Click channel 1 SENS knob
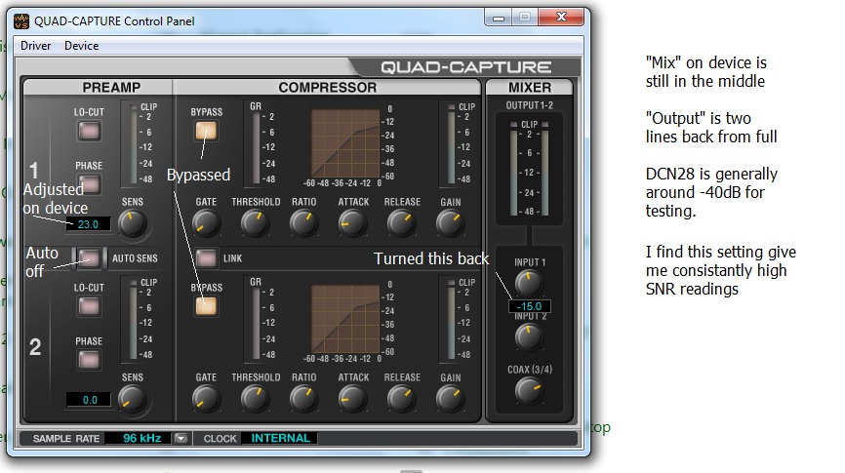This screenshot has height=473, width=845. point(132,223)
